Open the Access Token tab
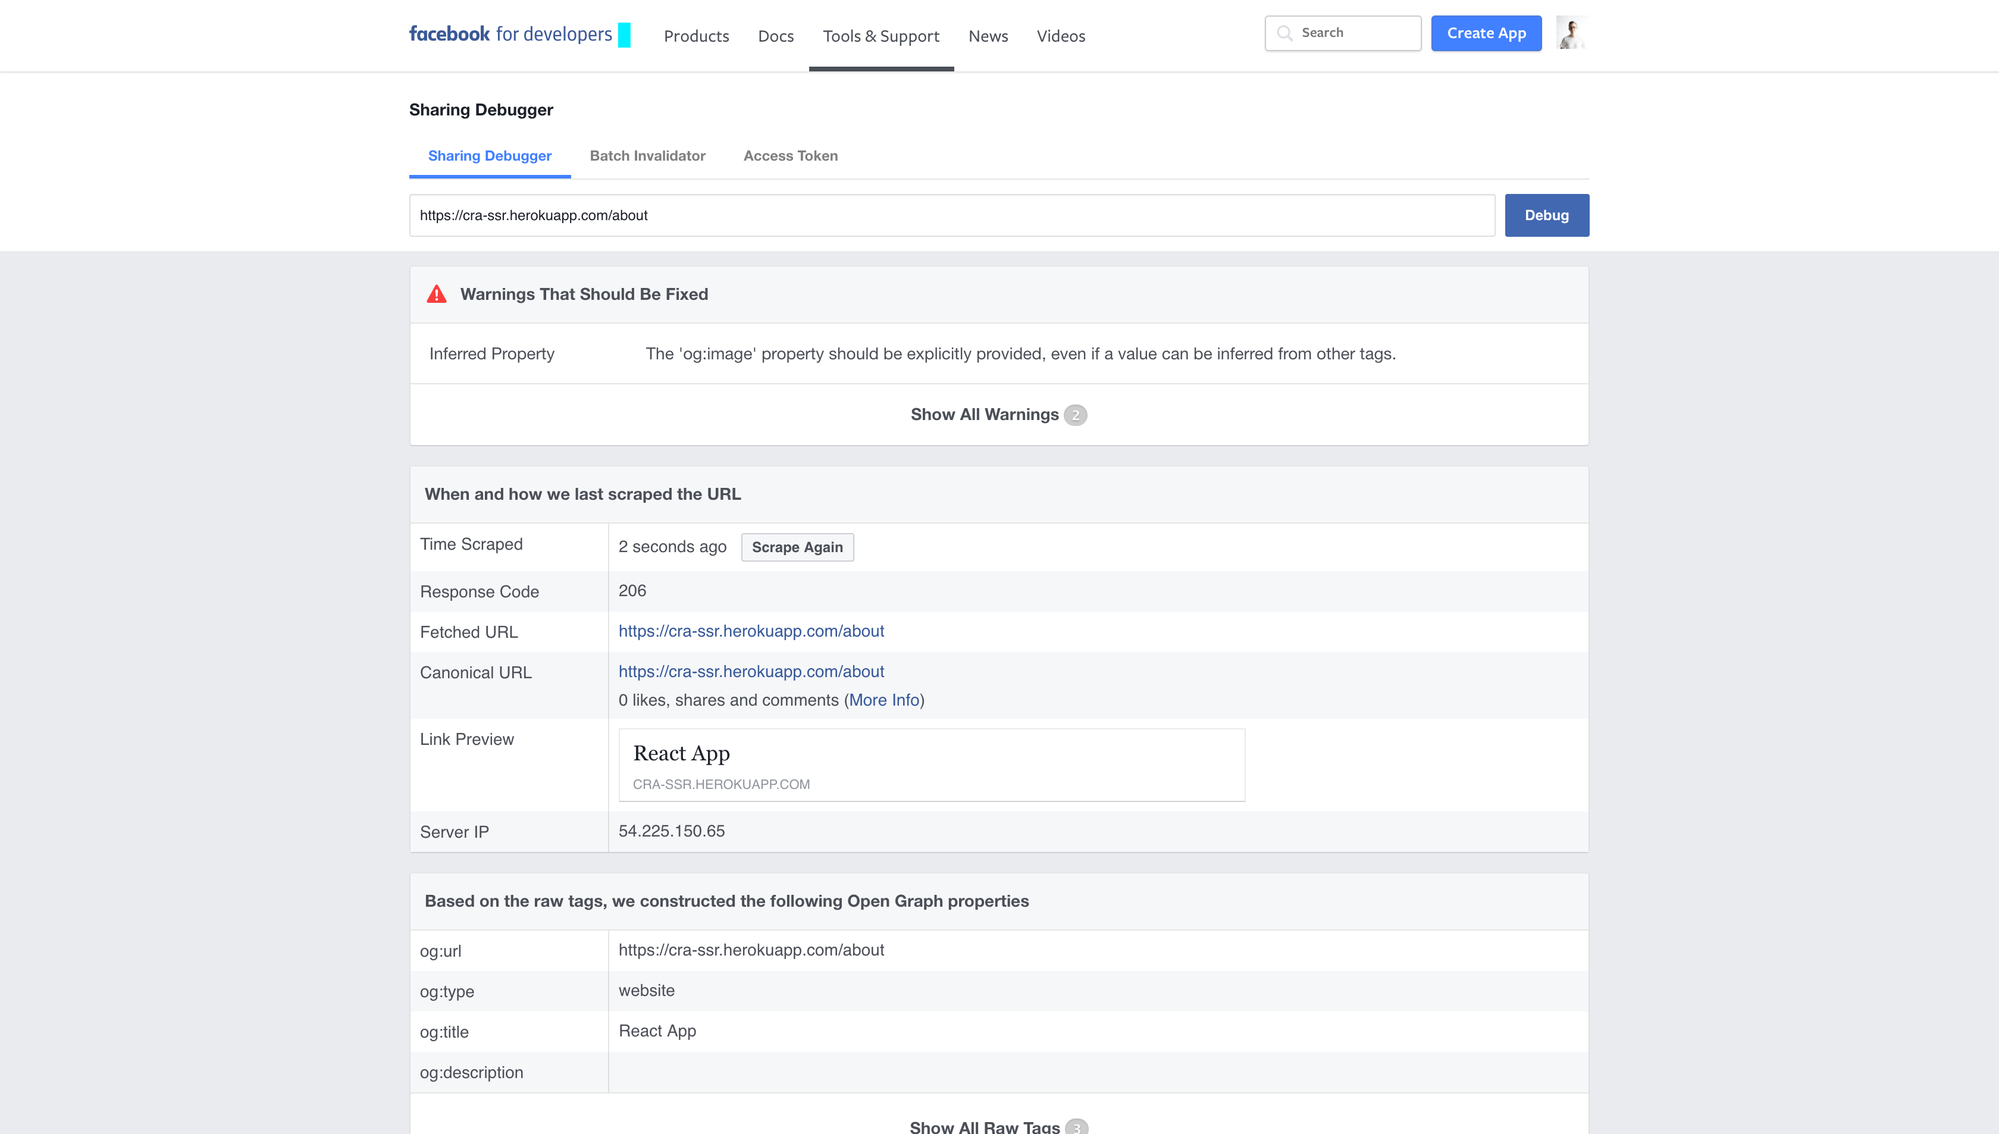The width and height of the screenshot is (1999, 1134). click(791, 156)
